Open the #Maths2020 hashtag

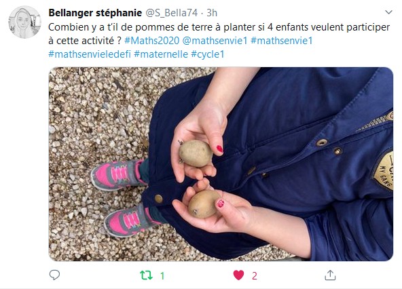coord(152,41)
